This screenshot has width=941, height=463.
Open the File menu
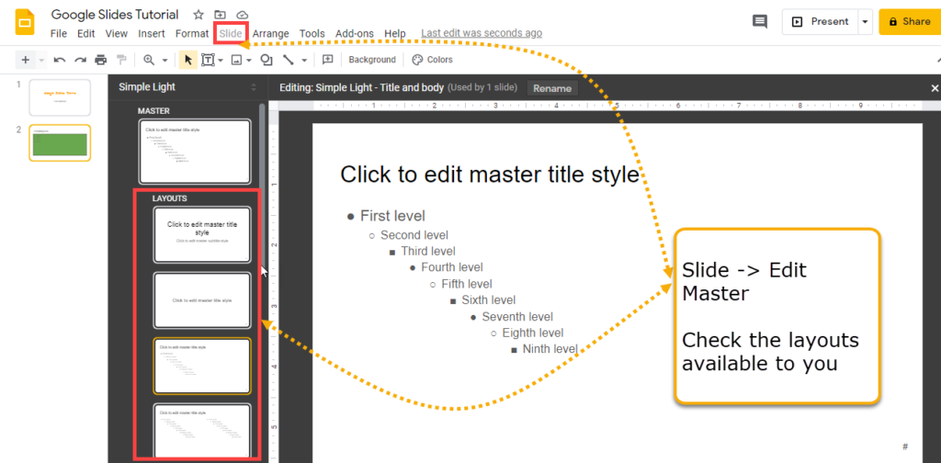58,34
